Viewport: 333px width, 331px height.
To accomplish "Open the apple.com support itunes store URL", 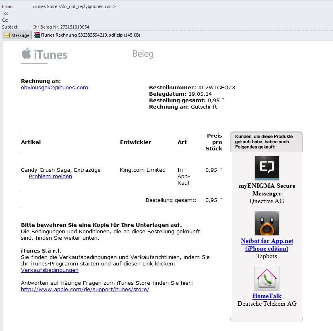I will (x=85, y=290).
